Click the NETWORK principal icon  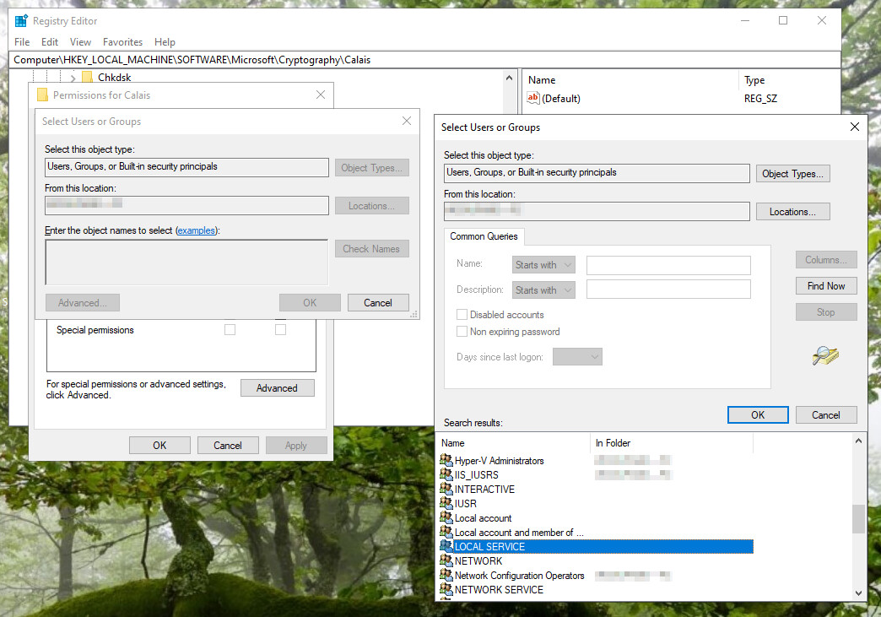pyautogui.click(x=446, y=560)
